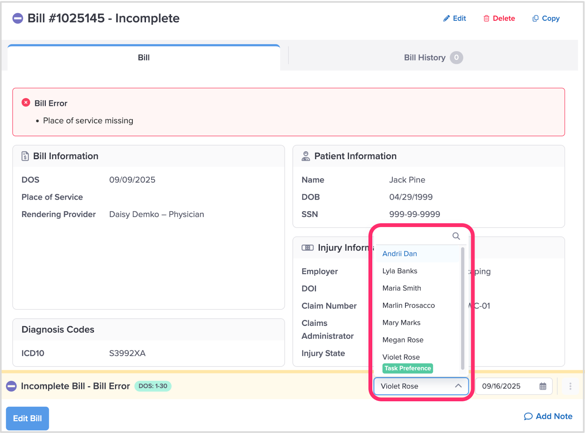Click the dropdown list scrollbar
This screenshot has height=433, width=585.
tap(463, 307)
